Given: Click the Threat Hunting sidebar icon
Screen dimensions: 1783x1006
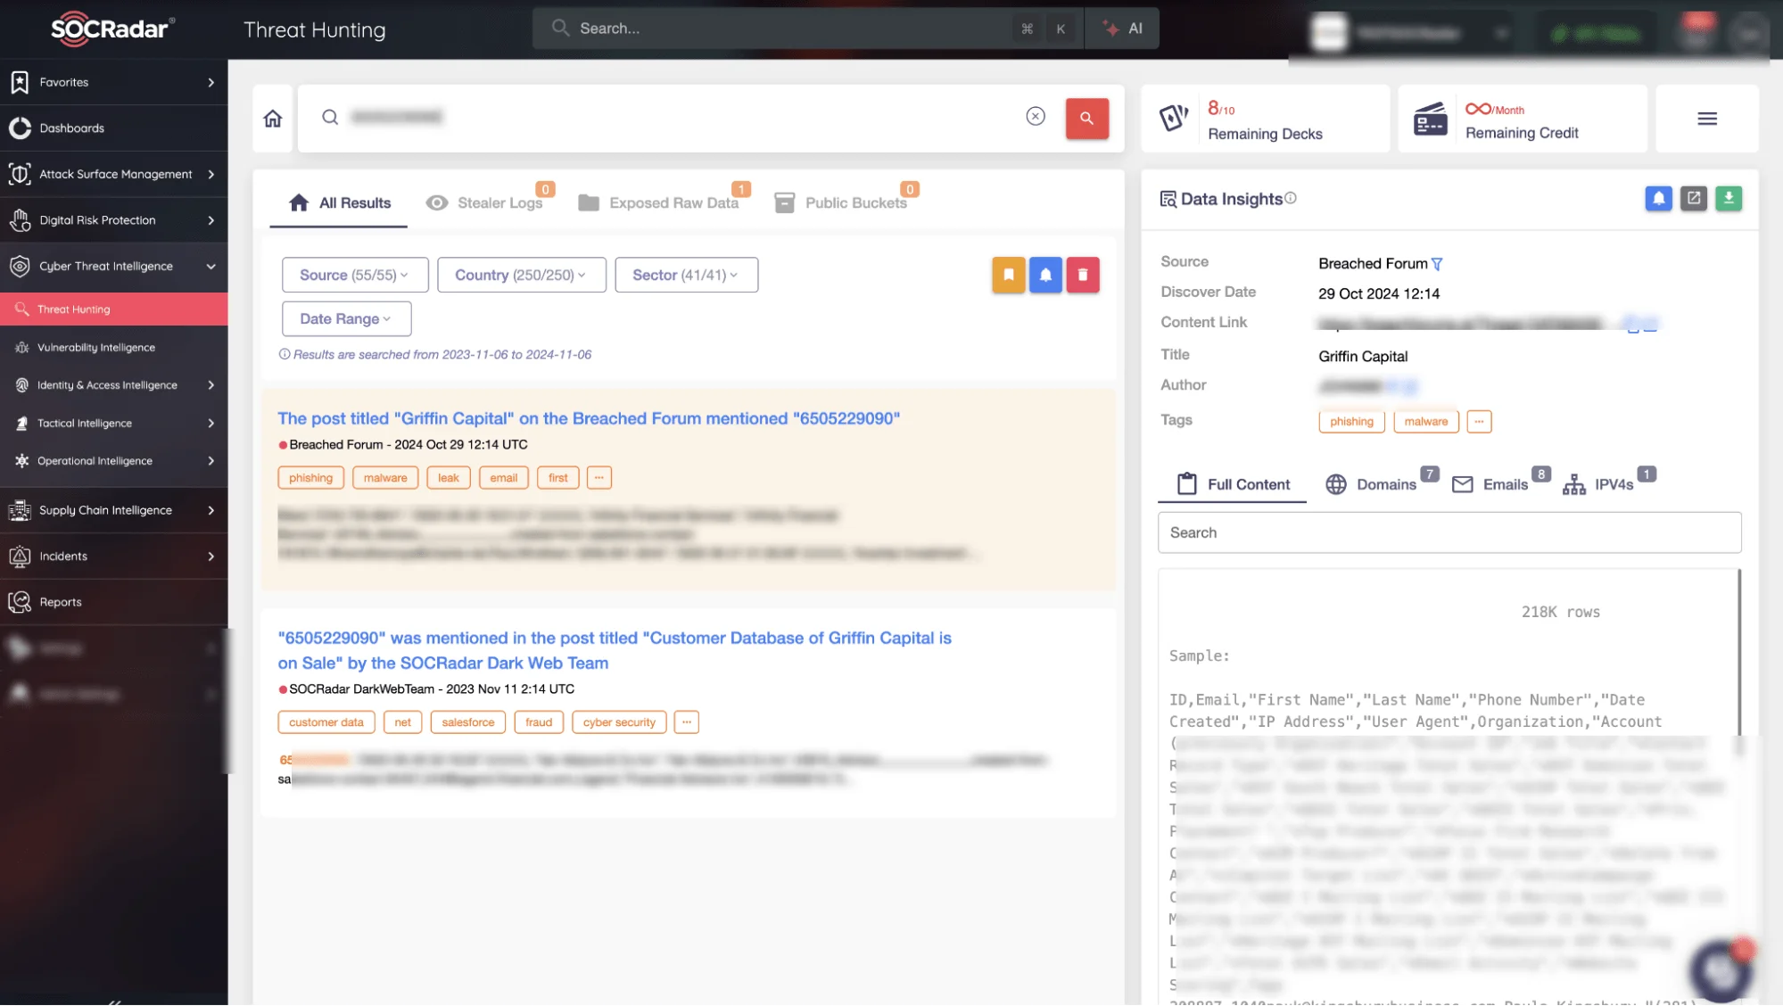Looking at the screenshot, I should tap(21, 307).
